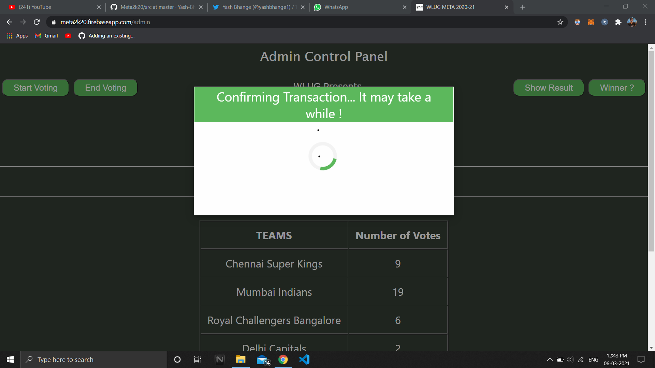Click the MetaMask fox extension icon

pos(591,22)
